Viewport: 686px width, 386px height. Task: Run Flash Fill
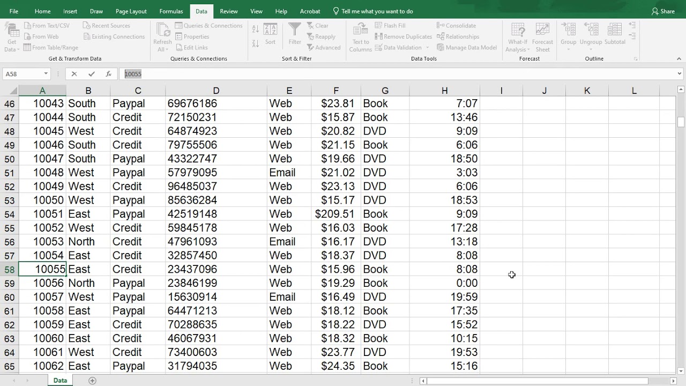(390, 26)
